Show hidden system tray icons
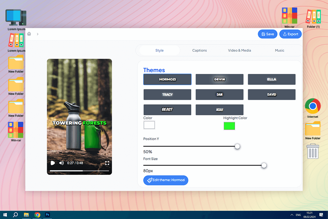 tap(291, 215)
